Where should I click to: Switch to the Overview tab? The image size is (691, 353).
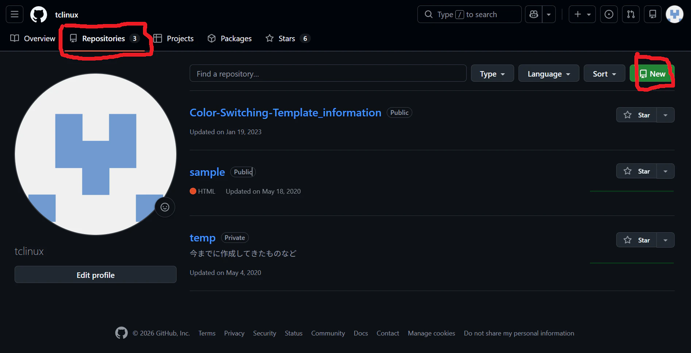click(x=33, y=38)
